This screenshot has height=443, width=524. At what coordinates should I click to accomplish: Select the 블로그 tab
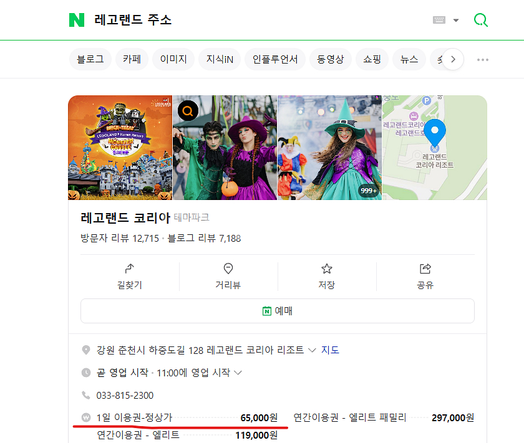(90, 60)
